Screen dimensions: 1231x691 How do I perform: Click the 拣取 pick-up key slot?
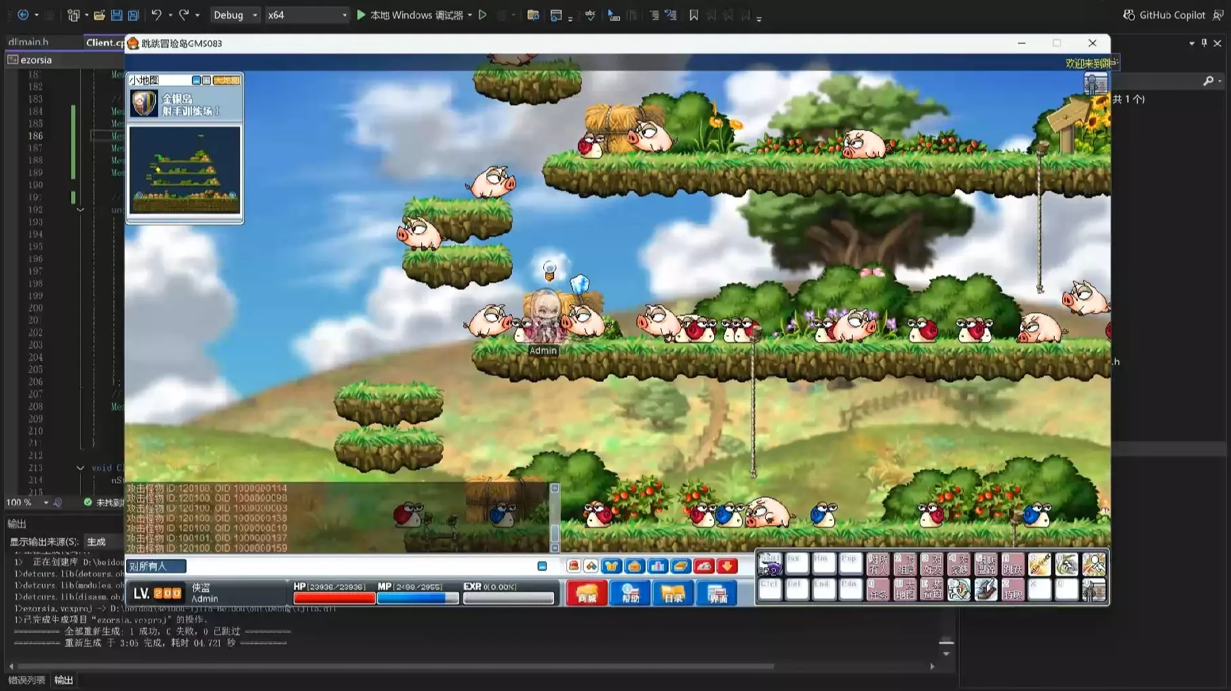tap(1013, 589)
